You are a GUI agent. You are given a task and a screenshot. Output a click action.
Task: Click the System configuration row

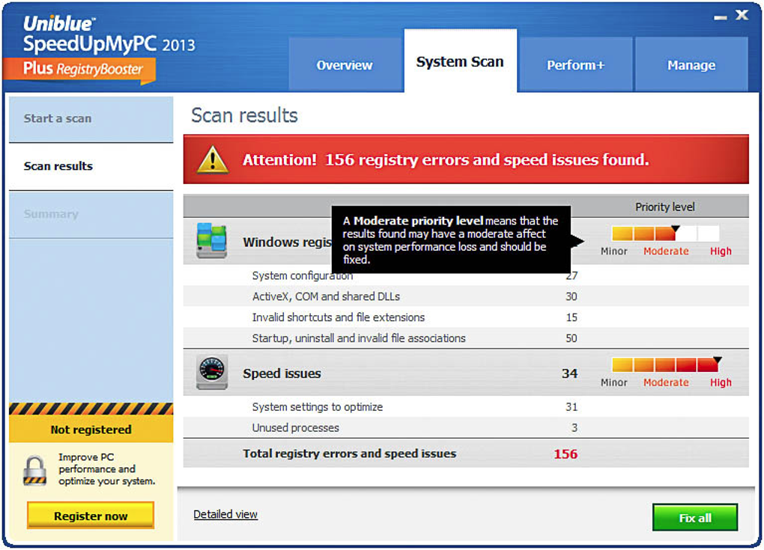point(466,275)
